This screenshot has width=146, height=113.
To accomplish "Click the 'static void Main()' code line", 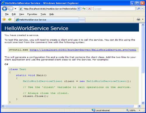I will click(x=31, y=75).
